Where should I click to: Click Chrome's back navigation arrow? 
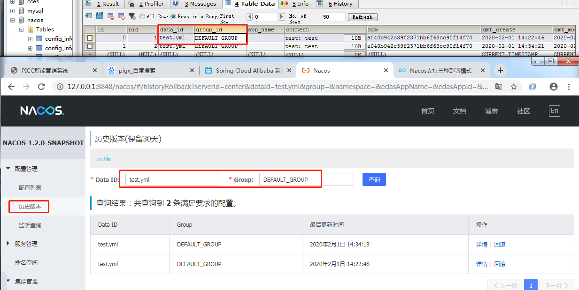pos(11,87)
